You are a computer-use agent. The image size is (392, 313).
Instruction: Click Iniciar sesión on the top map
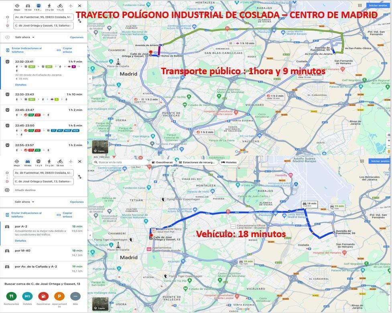378,5
